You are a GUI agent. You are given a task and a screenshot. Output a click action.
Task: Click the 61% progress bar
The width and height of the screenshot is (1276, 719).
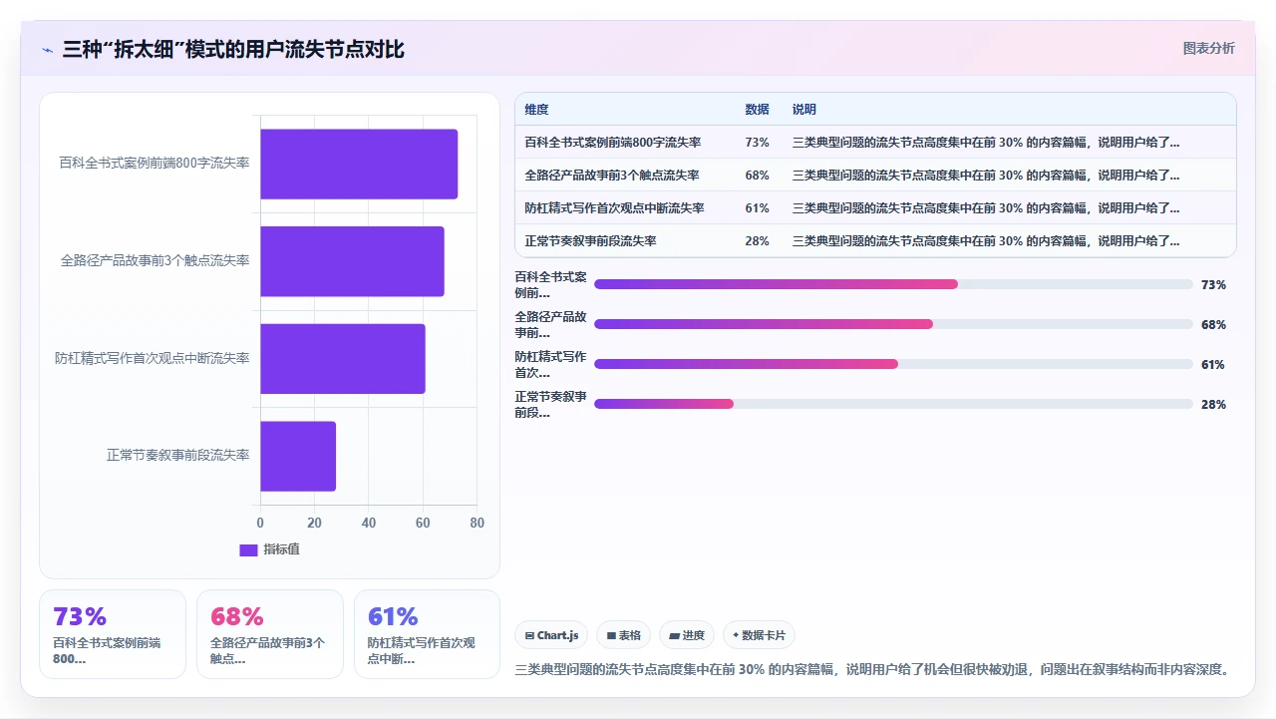893,364
